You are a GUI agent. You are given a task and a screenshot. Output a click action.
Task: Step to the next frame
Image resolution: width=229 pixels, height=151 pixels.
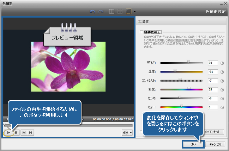pos(31,132)
